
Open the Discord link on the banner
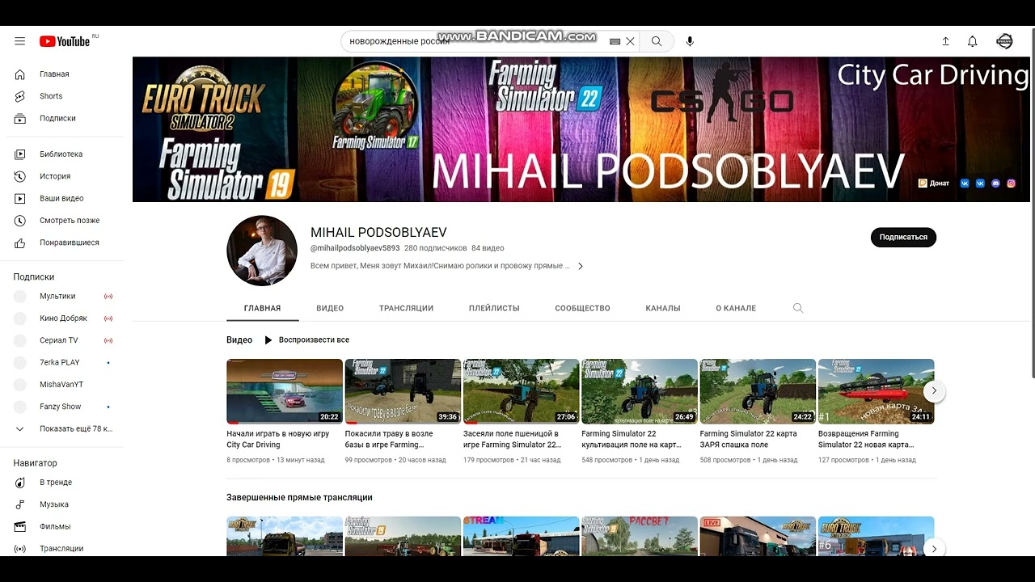click(x=995, y=183)
